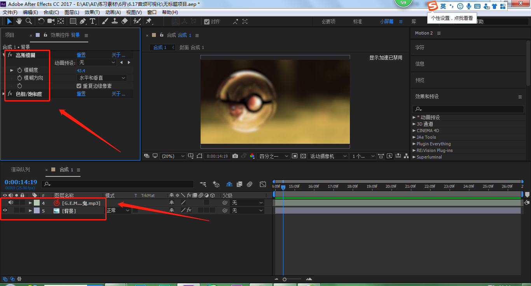Open grid and guide options icon

tap(191, 156)
